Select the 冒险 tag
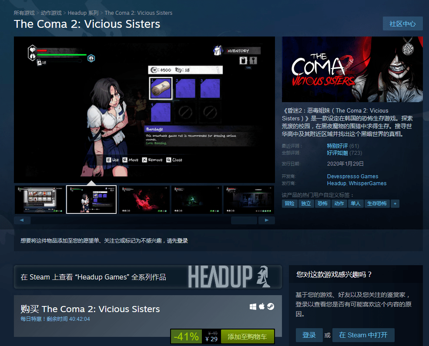The height and width of the screenshot is (346, 429). [289, 203]
